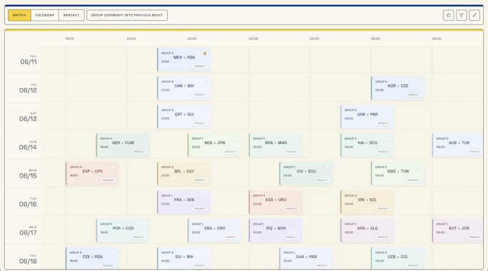Star the CZE v RSA match
This screenshot has width=488, height=271.
pyautogui.click(x=113, y=253)
